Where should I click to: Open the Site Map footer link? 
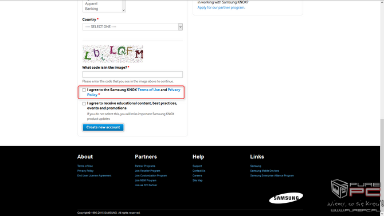(x=197, y=180)
